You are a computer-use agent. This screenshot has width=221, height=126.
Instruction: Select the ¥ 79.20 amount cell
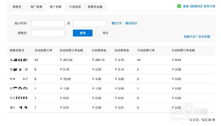(x=65, y=79)
